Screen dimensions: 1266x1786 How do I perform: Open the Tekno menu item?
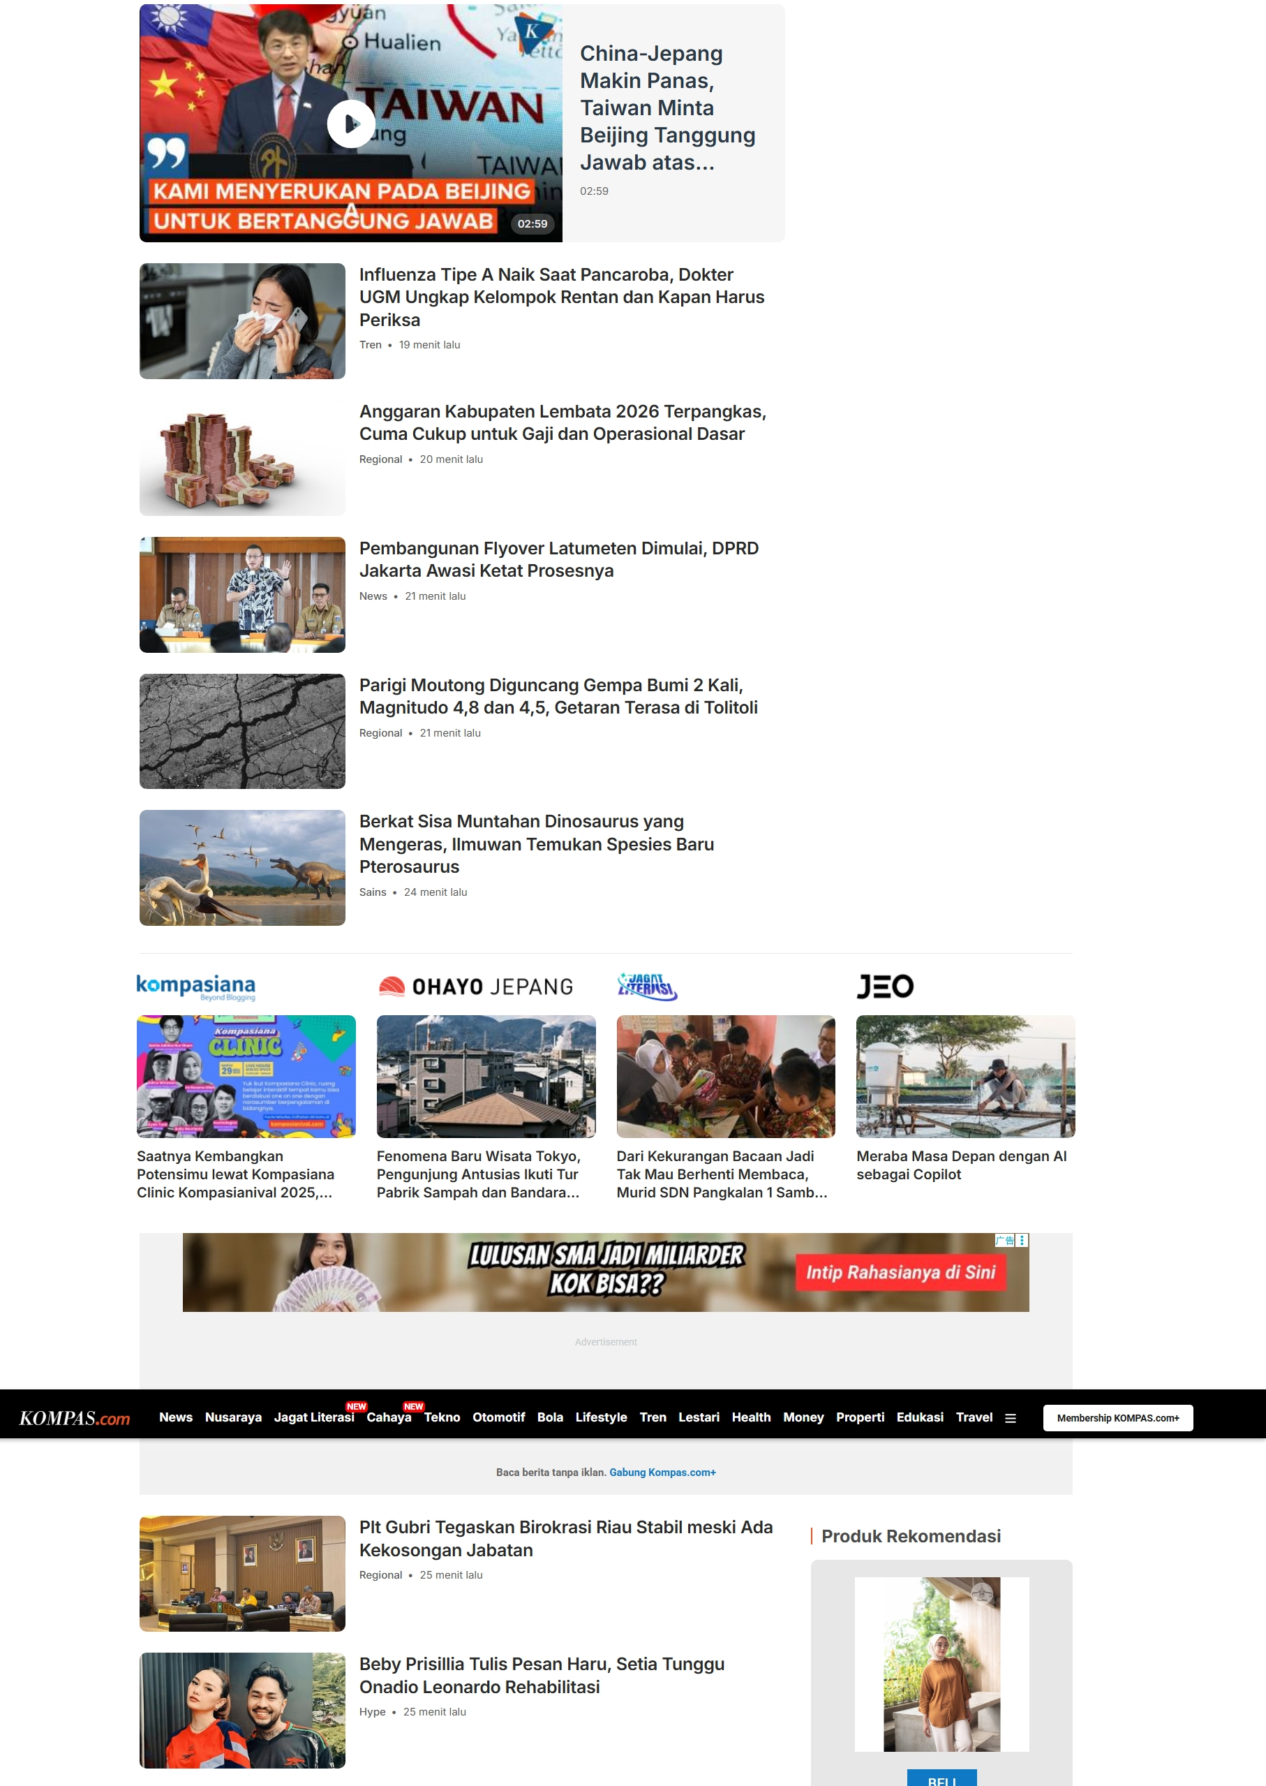442,1417
